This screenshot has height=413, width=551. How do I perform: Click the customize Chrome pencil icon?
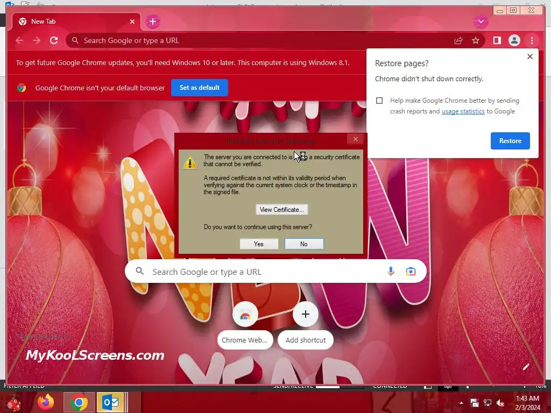tap(526, 367)
